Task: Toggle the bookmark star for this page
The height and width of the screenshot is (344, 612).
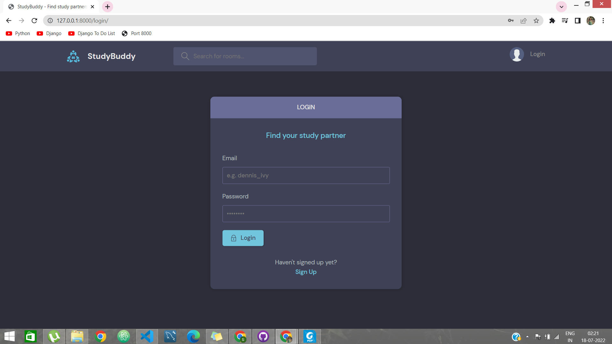Action: click(x=536, y=20)
